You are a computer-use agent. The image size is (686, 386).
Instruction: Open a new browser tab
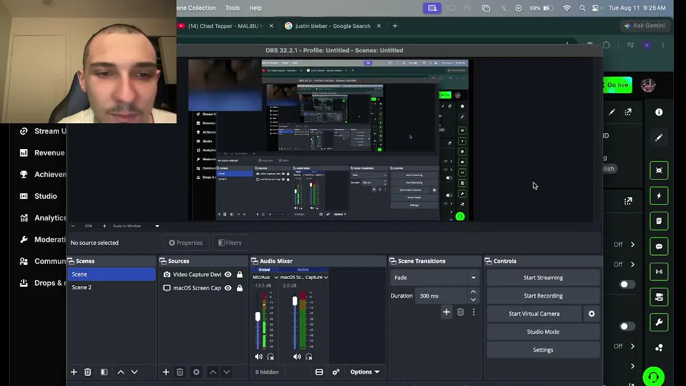pos(395,26)
